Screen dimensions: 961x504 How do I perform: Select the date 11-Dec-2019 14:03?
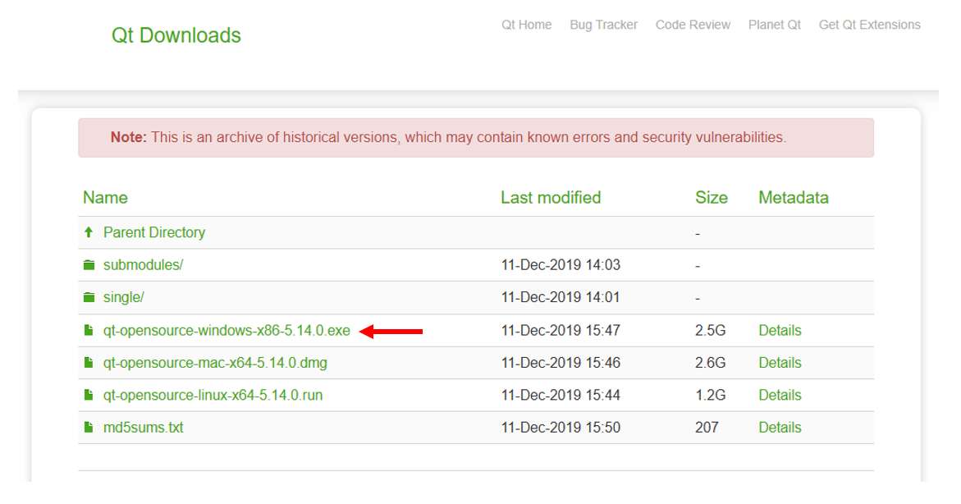561,265
